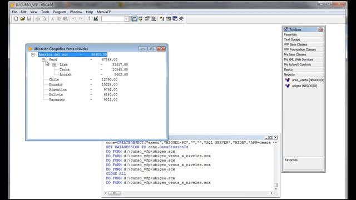
Task: Toggle the Command Window toolbar icon
Action: (x=134, y=18)
